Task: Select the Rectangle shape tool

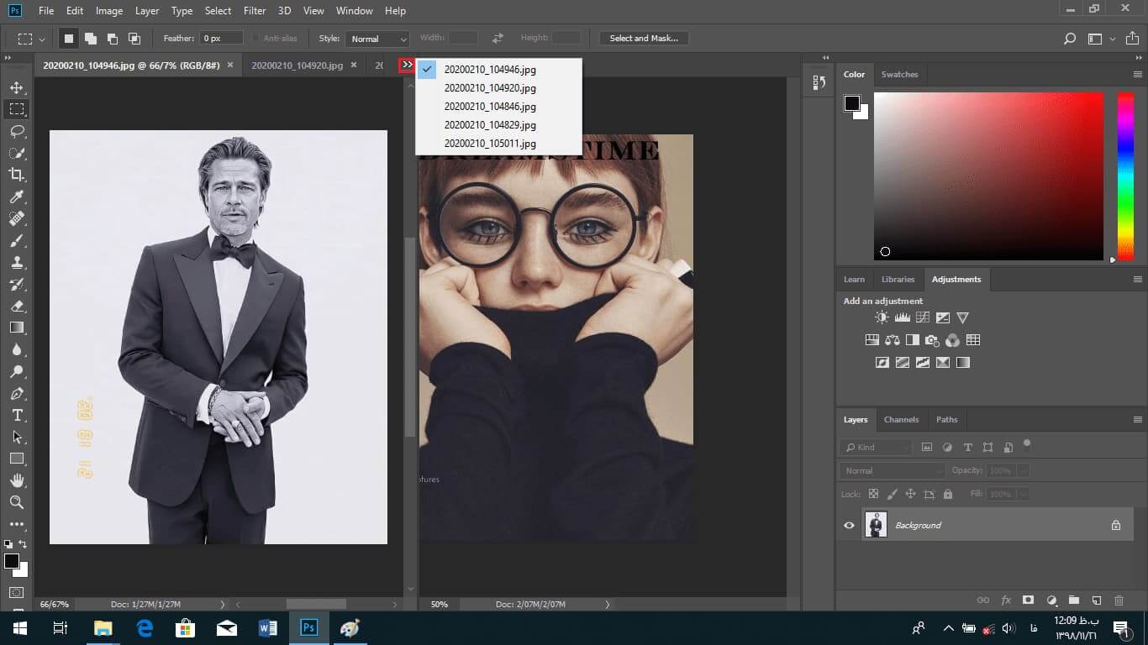Action: 17,459
